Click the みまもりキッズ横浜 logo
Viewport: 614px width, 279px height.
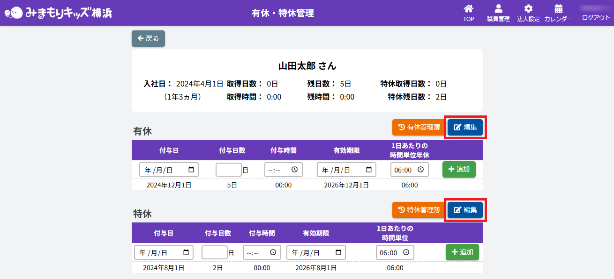click(x=59, y=13)
